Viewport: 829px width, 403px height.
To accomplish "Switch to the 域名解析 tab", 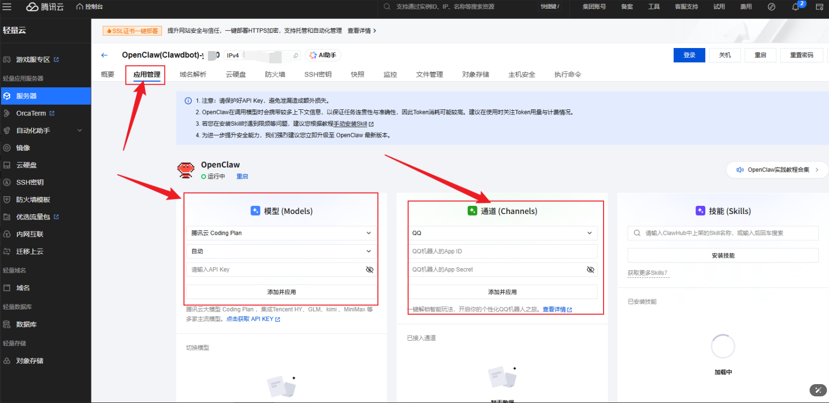I will pos(193,75).
